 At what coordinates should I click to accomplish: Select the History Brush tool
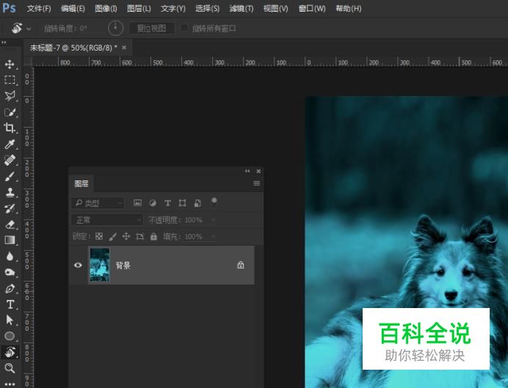tap(10, 208)
